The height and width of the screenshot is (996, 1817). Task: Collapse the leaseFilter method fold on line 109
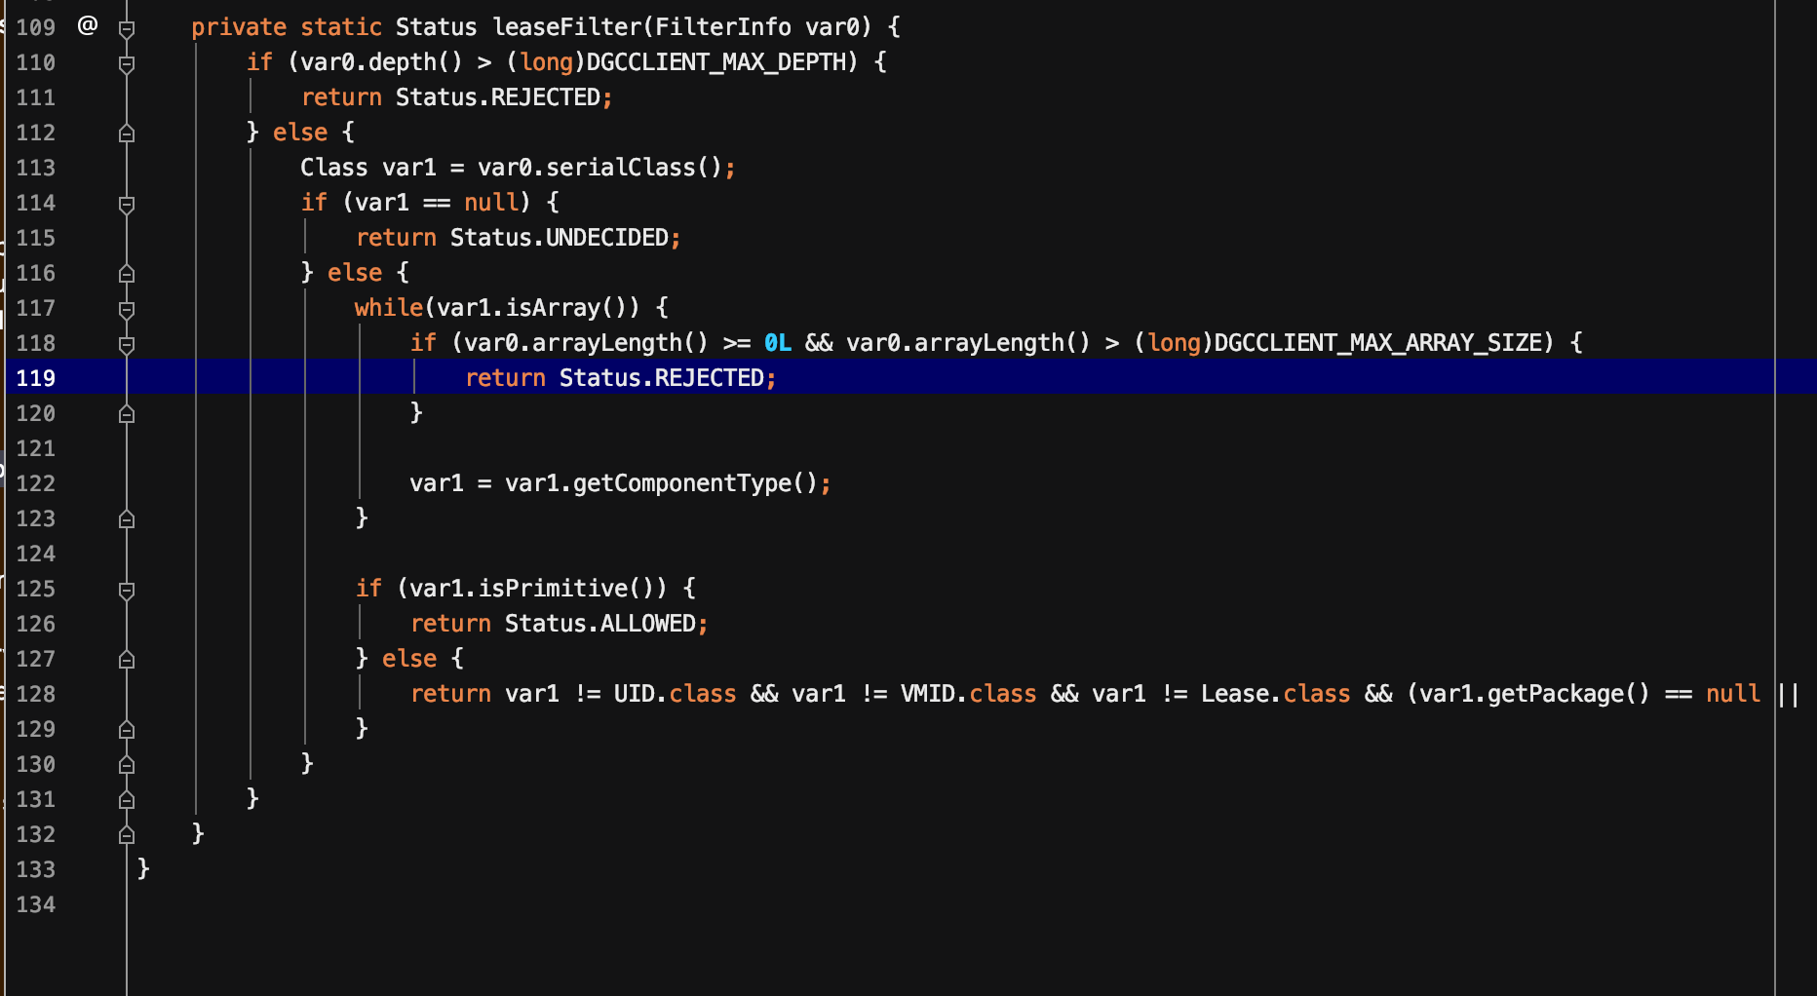point(127,28)
